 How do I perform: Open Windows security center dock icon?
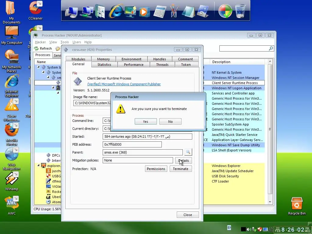pyautogui.click(x=225, y=11)
